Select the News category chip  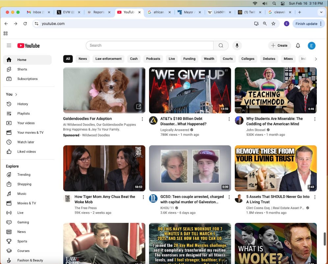click(x=83, y=59)
